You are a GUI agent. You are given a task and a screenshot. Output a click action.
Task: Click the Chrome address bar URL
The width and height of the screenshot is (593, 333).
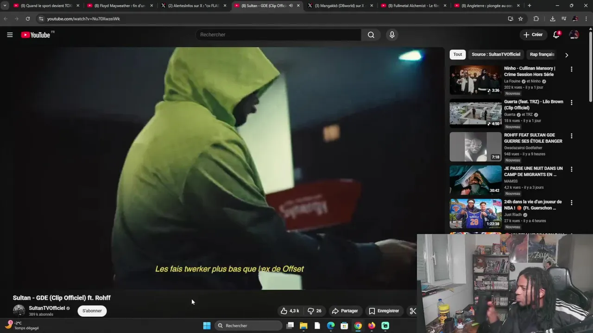[83, 18]
